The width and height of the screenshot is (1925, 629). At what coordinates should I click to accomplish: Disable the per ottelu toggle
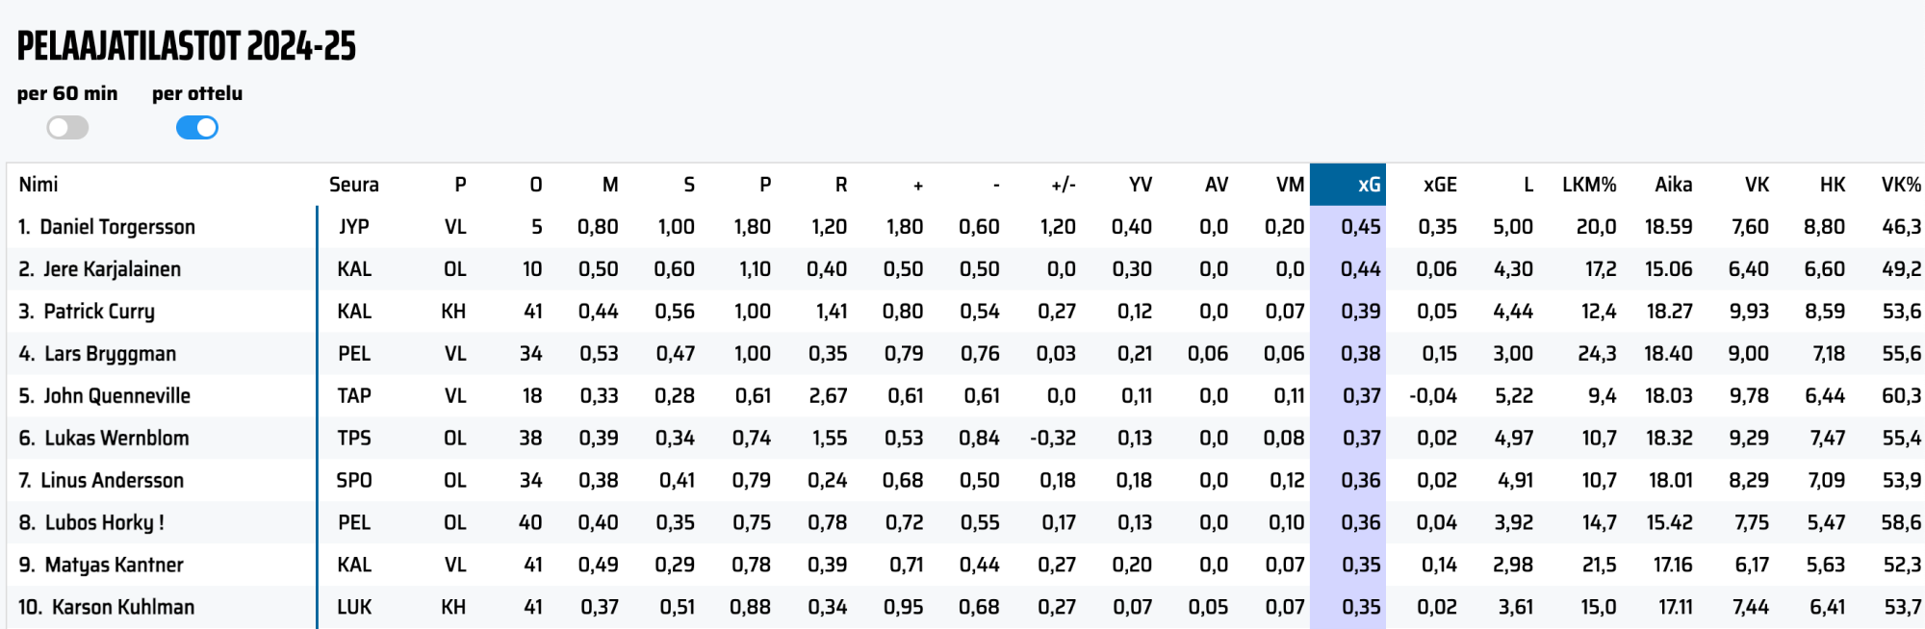tap(197, 127)
